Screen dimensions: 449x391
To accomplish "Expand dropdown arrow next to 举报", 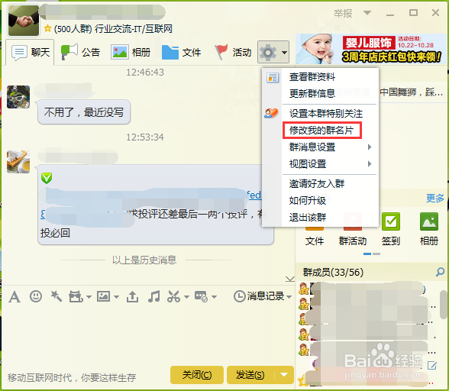I will (x=367, y=13).
